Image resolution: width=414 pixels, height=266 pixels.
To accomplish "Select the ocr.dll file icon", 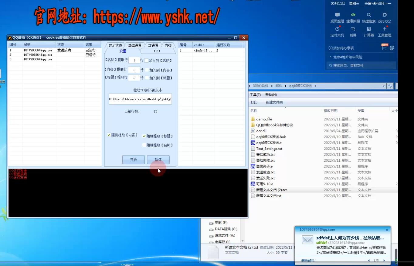I will coord(253,131).
